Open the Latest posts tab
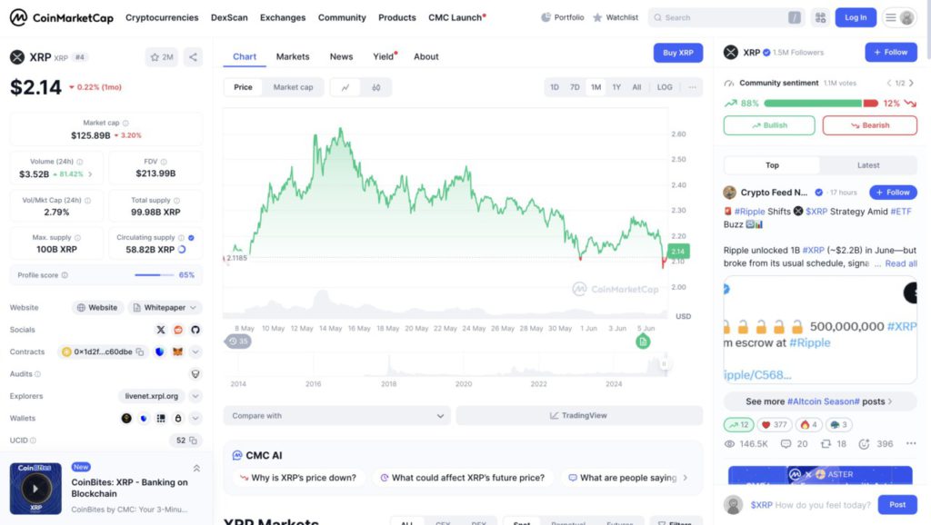 click(868, 165)
